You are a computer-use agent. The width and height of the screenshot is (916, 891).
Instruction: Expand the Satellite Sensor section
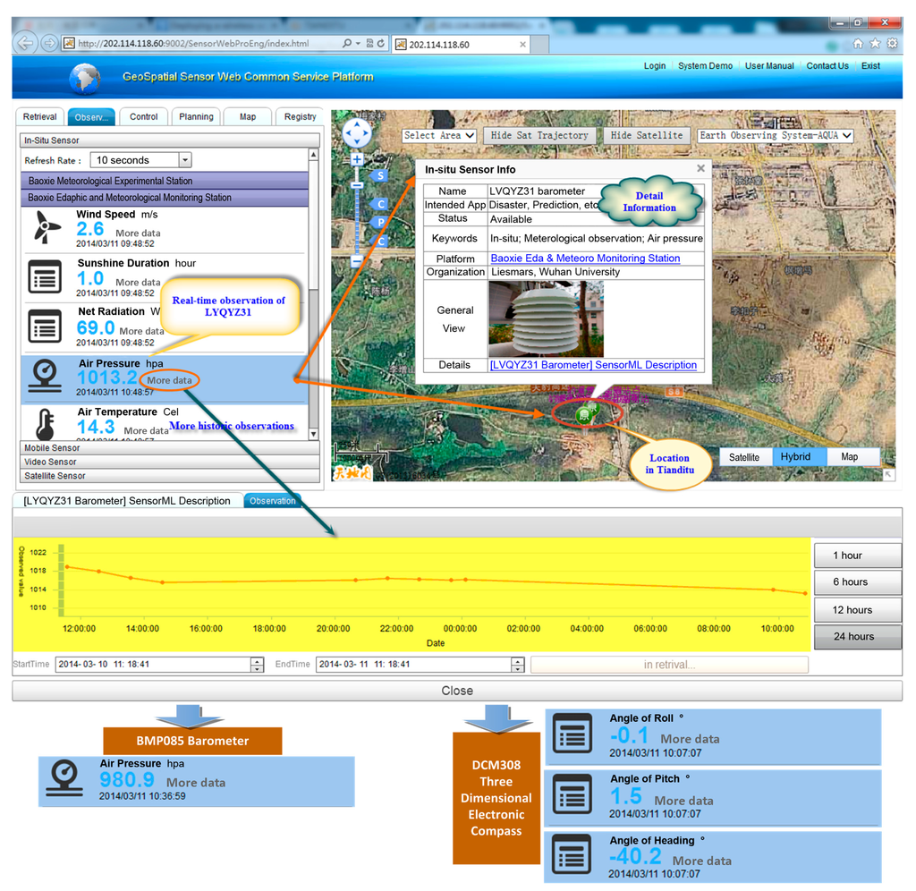[170, 476]
